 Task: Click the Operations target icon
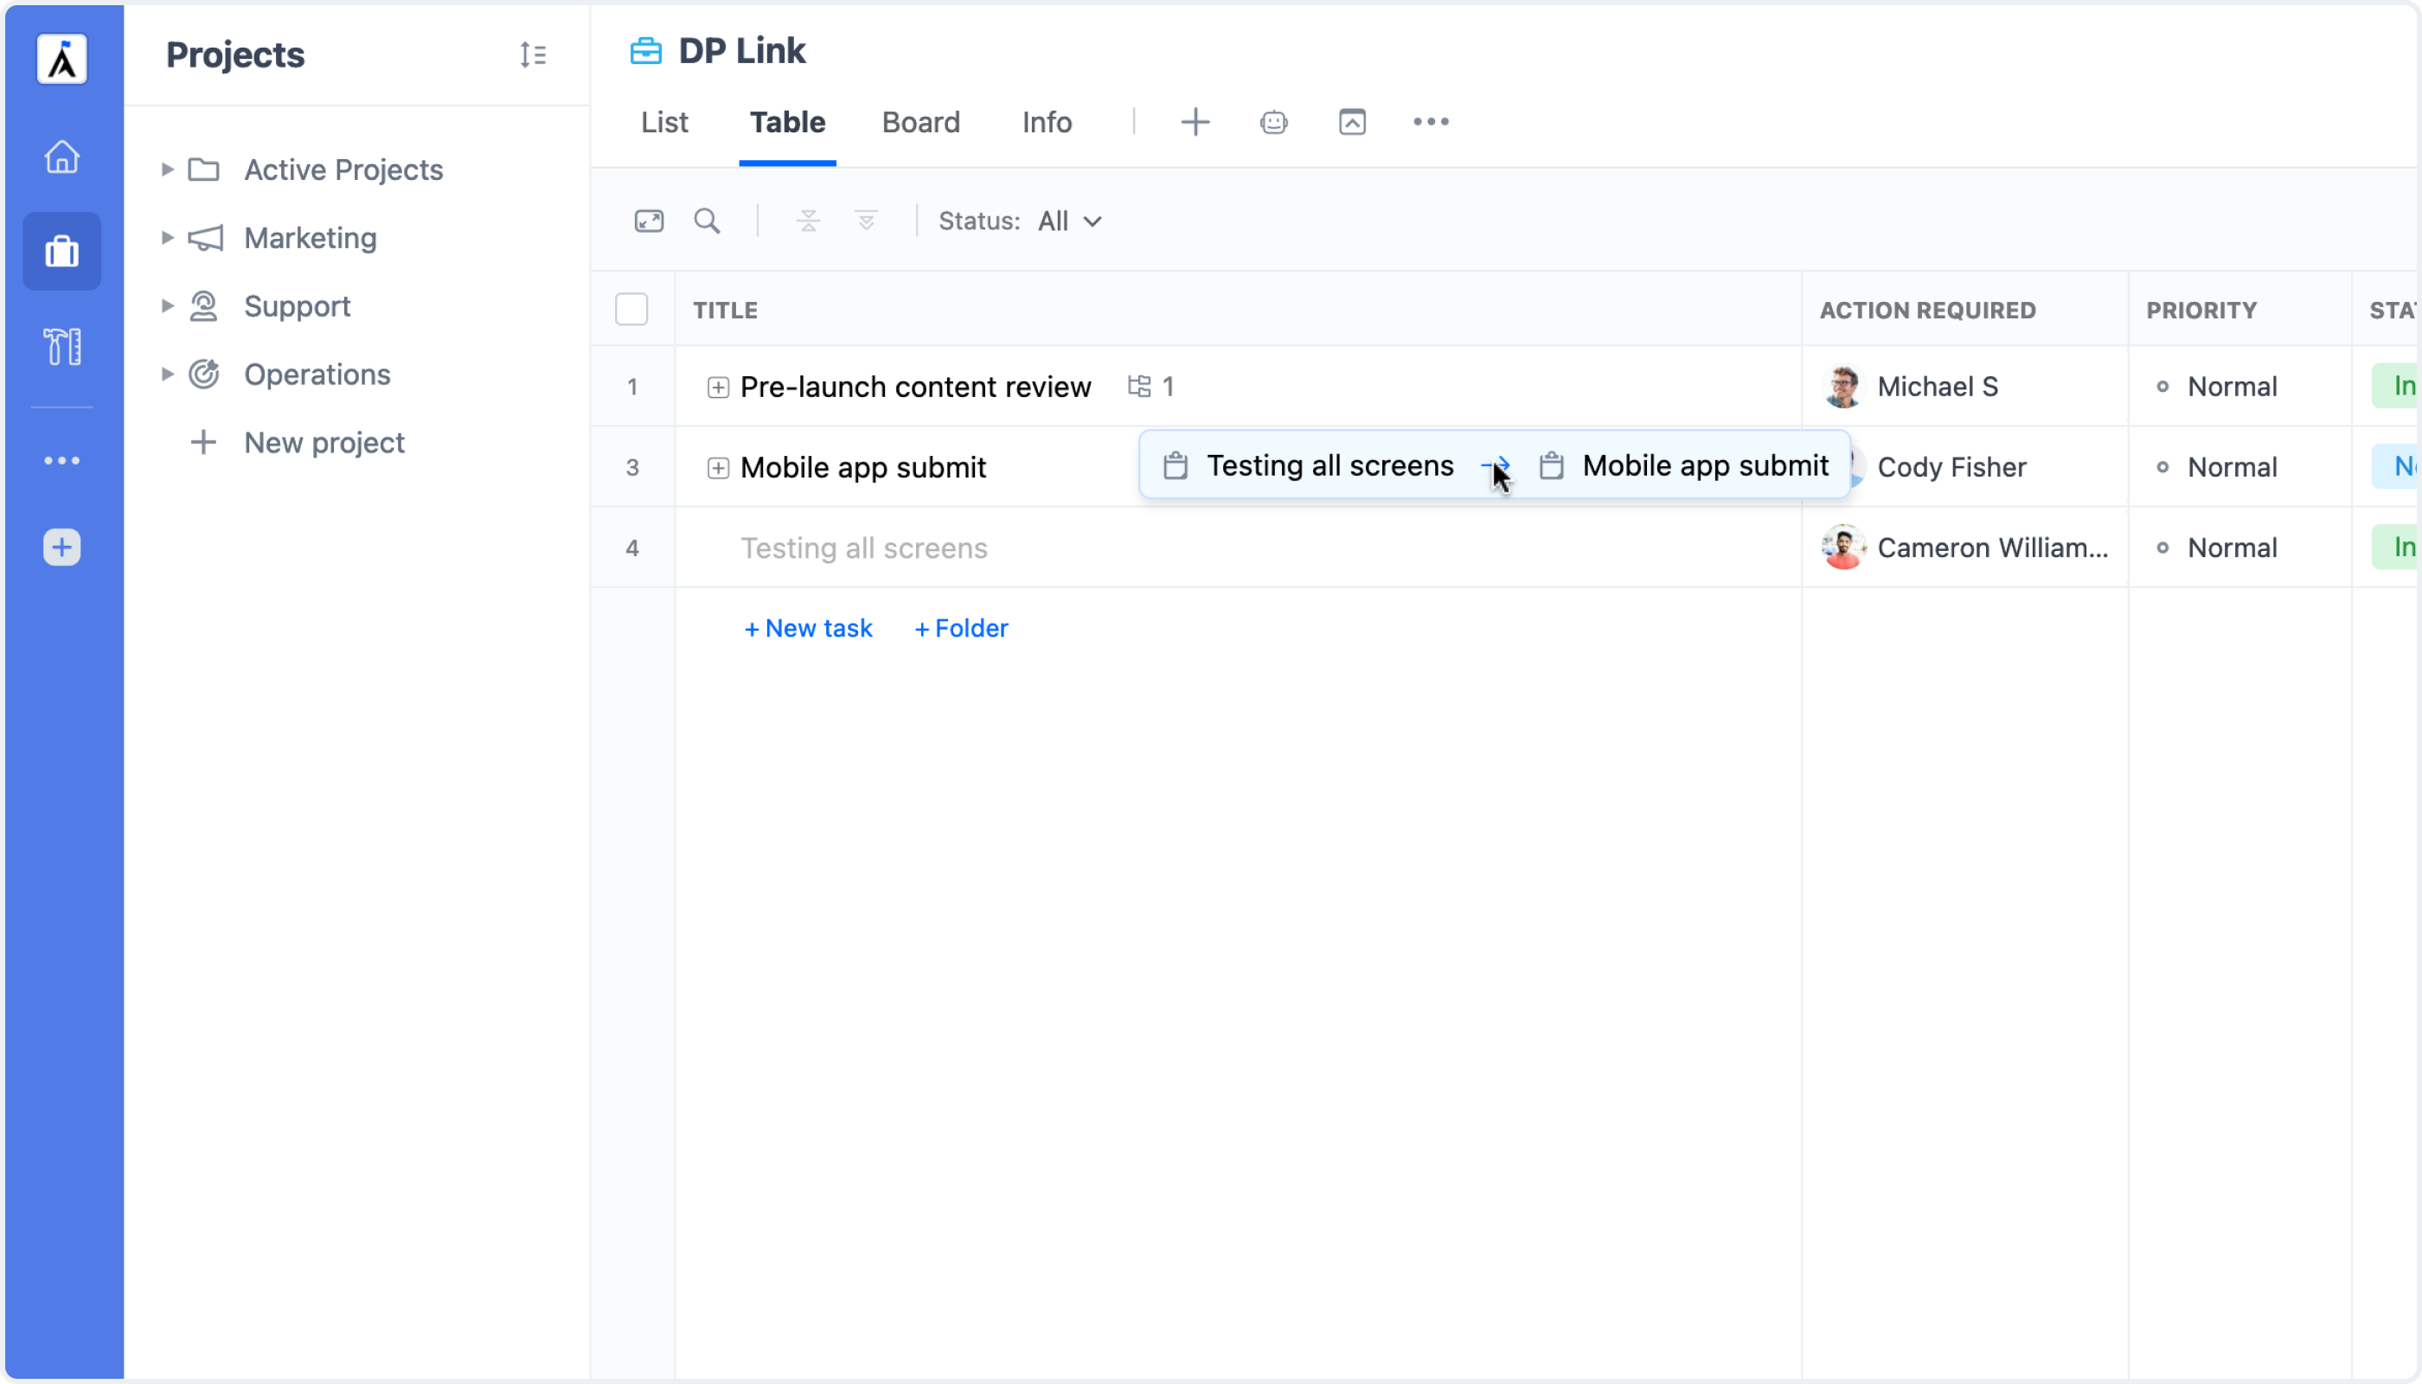[203, 375]
